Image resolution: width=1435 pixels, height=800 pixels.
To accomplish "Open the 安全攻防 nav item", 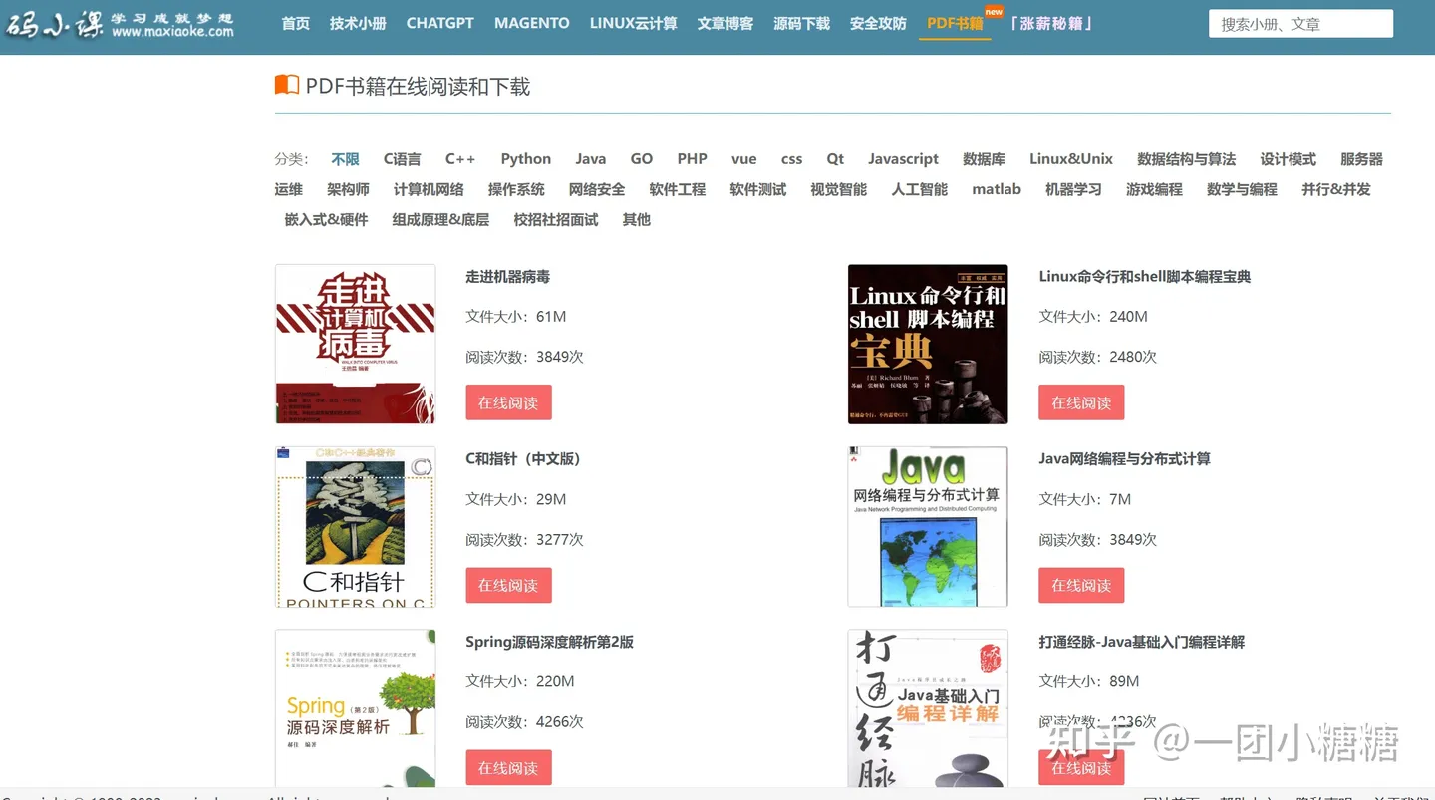I will [x=878, y=23].
